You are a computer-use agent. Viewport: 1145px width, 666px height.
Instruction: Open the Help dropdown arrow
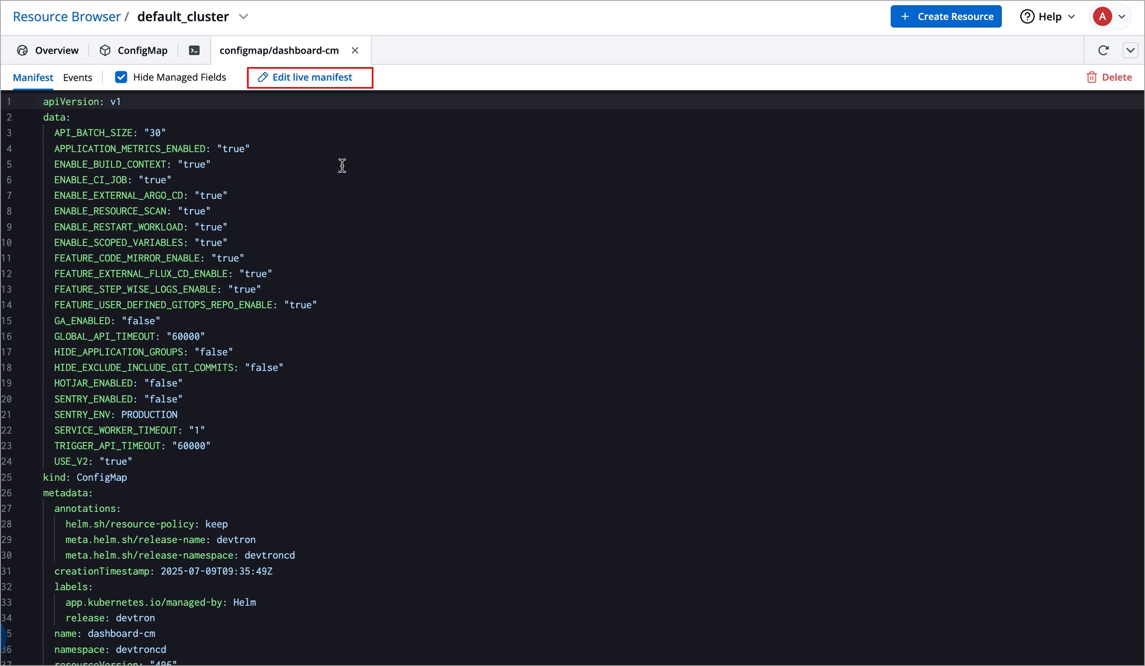tap(1071, 16)
